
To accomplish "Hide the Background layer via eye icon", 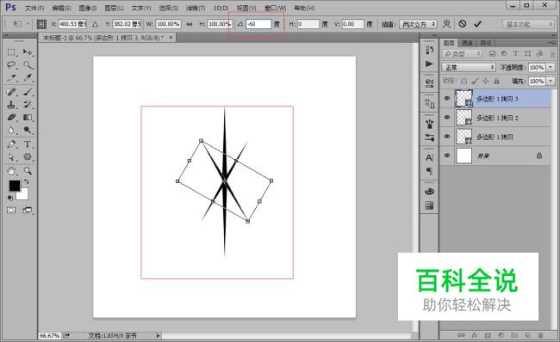I will pos(447,156).
